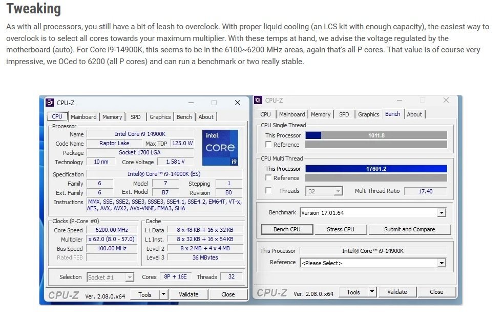Click the Max TDP value 125.0 W
This screenshot has height=318, width=504.
182,143
